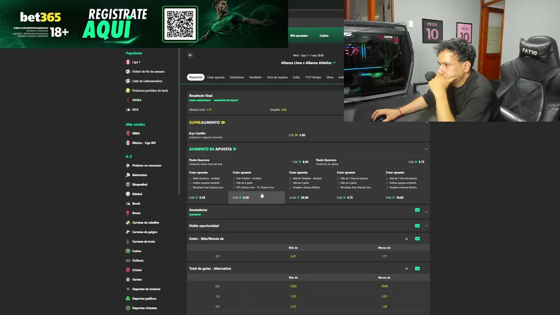Select the Goles tab
The height and width of the screenshot is (315, 560).
click(296, 77)
